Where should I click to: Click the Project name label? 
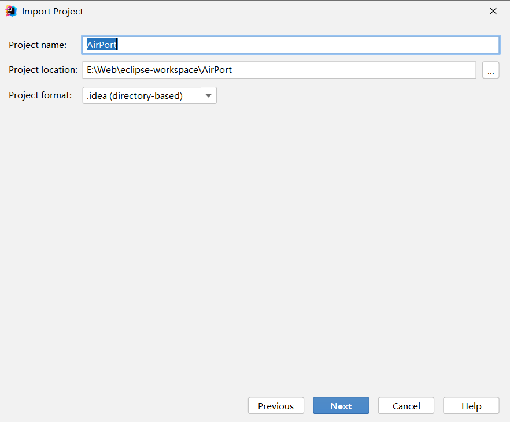[38, 45]
